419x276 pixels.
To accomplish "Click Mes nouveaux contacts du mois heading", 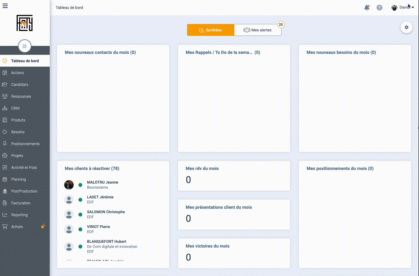I will [100, 52].
